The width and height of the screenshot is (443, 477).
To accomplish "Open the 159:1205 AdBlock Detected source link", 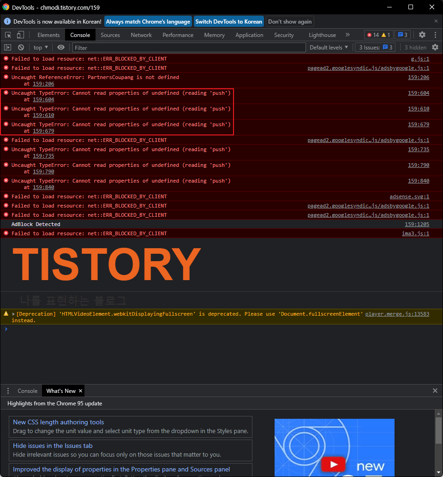I will [417, 224].
